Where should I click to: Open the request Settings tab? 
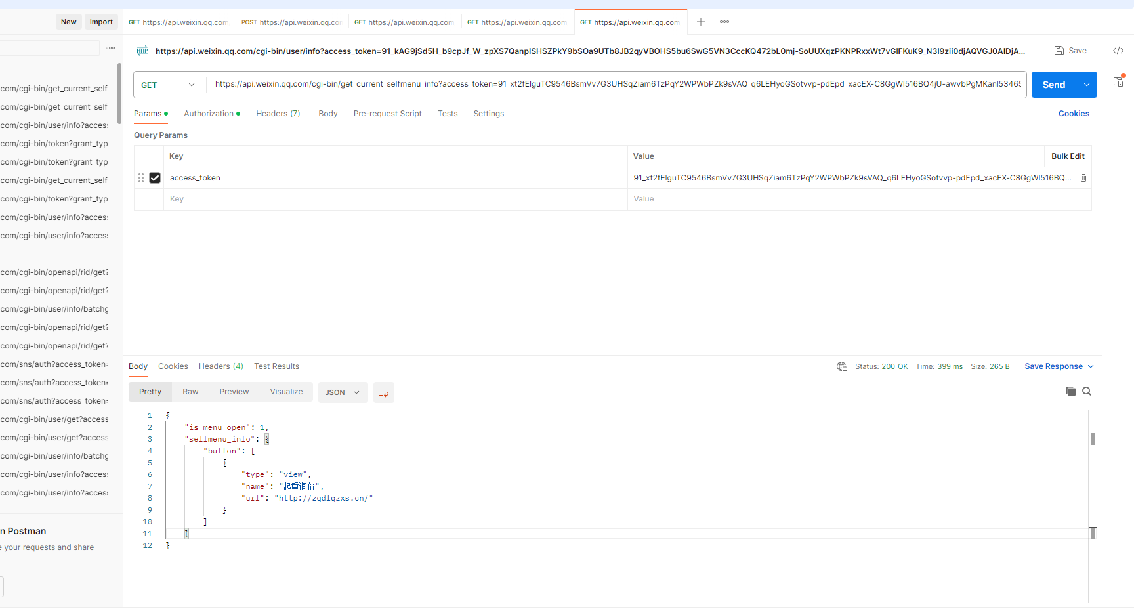click(x=489, y=114)
